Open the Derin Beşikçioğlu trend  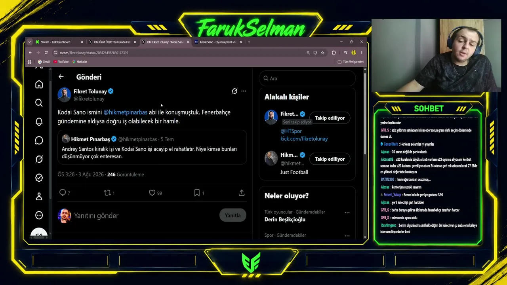pyautogui.click(x=285, y=219)
